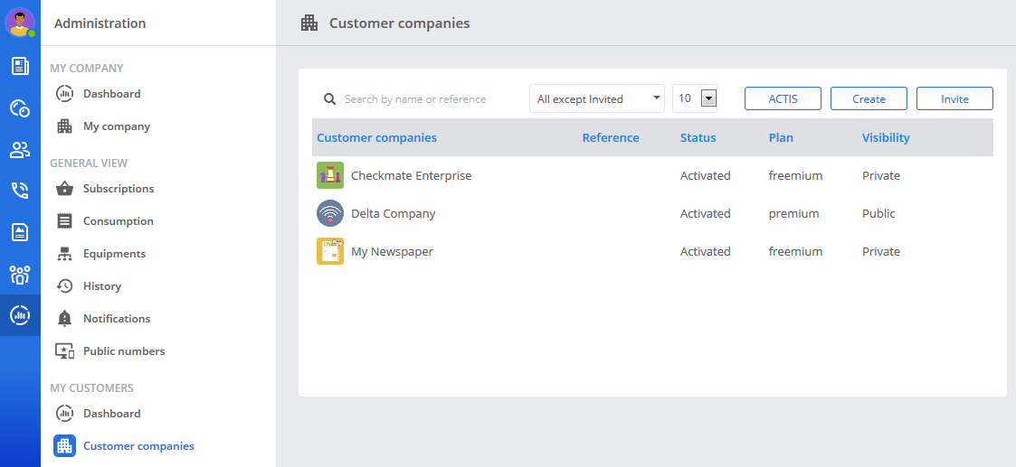Sort by the Status column header
The height and width of the screenshot is (467, 1016).
[698, 137]
